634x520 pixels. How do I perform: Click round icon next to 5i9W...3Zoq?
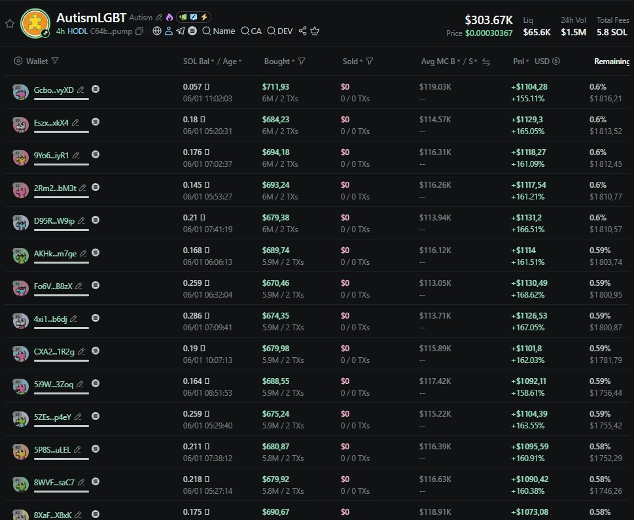(96, 384)
